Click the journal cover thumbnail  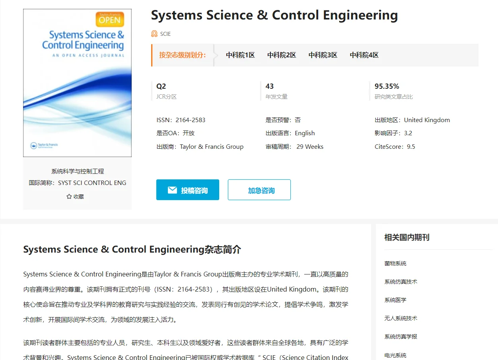click(77, 82)
